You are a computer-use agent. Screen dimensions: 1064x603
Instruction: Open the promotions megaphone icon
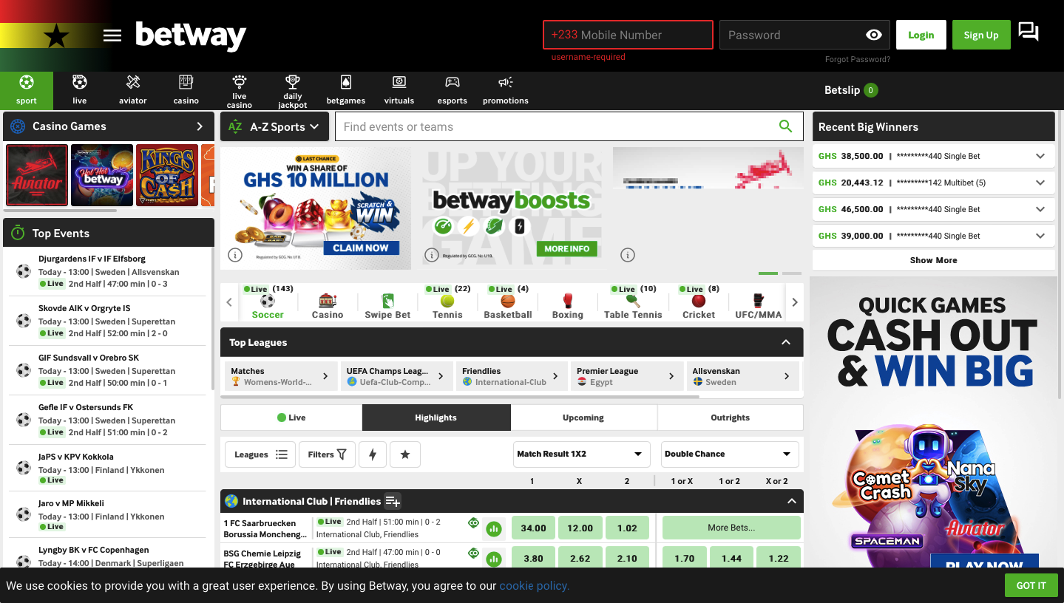pyautogui.click(x=506, y=82)
